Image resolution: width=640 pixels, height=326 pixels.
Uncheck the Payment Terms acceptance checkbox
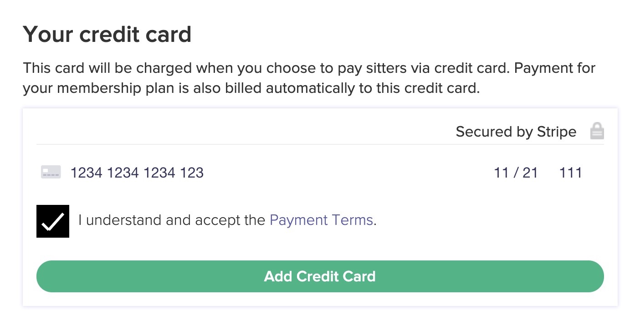pos(53,221)
